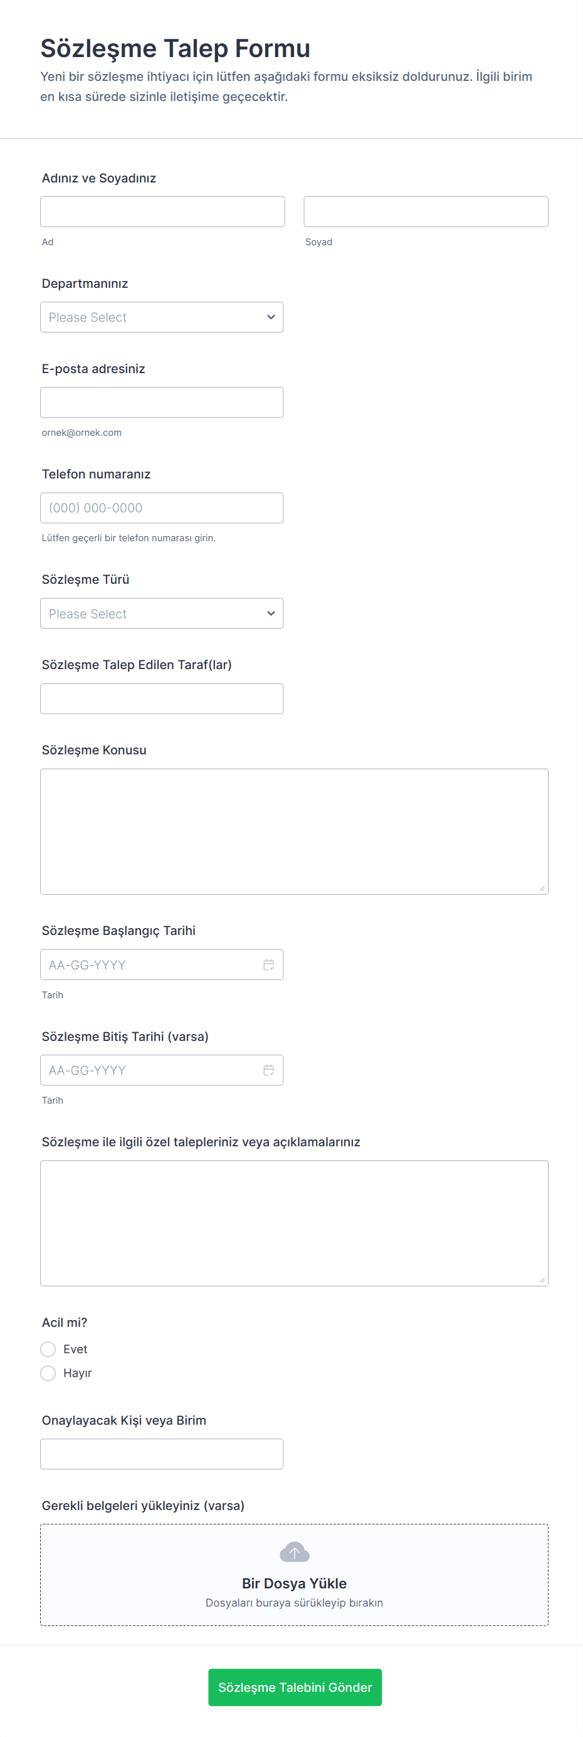Viewport: 583px width, 1737px height.
Task: Focus Sözleşme Başlangıç Tarihi date input
Action: point(149,965)
